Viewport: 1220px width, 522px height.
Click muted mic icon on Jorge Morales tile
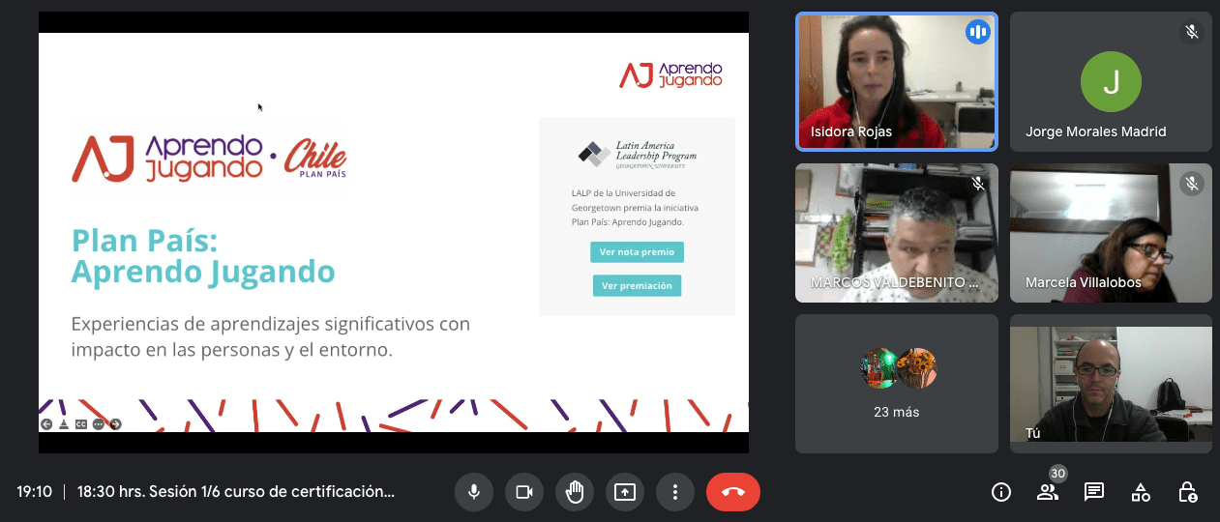[1192, 32]
